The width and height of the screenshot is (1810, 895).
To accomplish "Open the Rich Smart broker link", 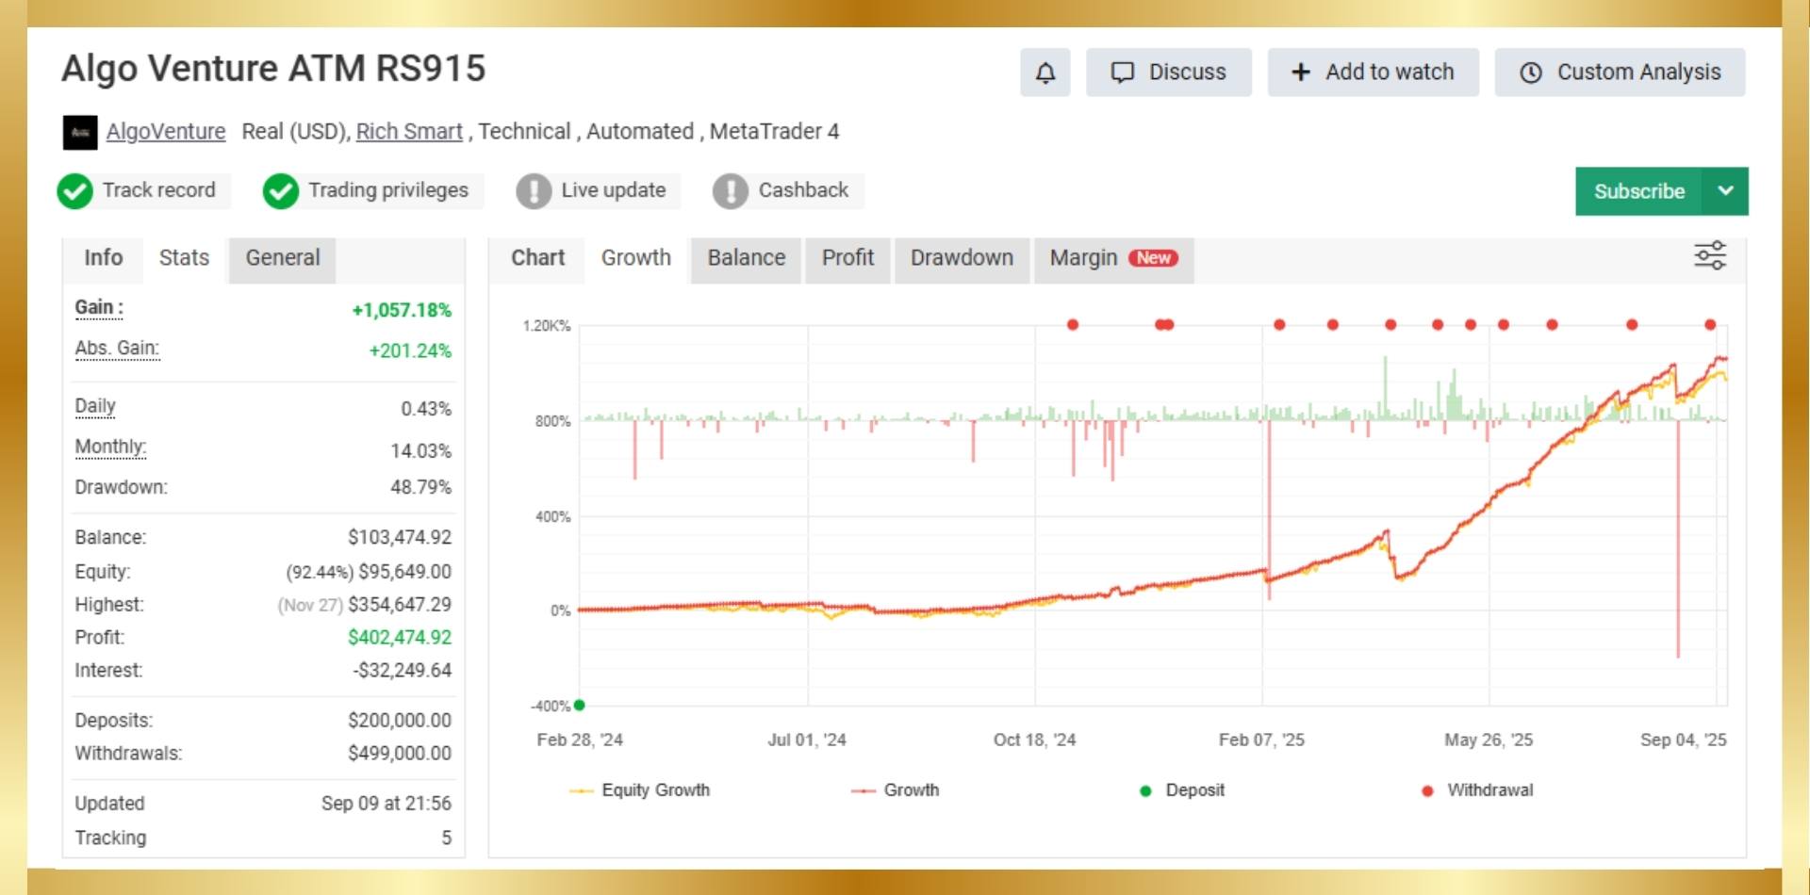I will (409, 132).
